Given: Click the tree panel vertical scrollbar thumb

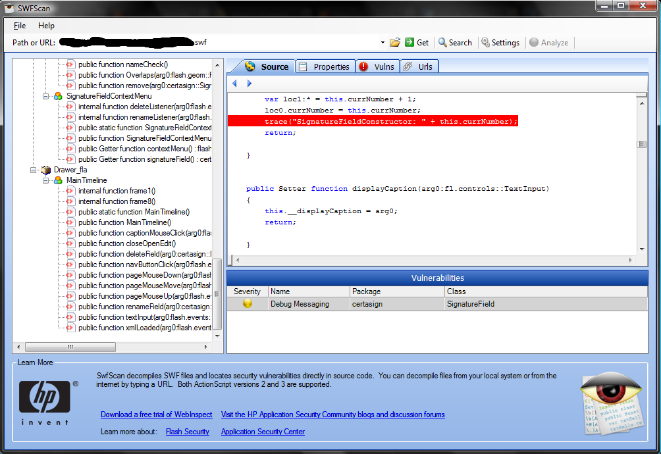Looking at the screenshot, I should click(217, 294).
